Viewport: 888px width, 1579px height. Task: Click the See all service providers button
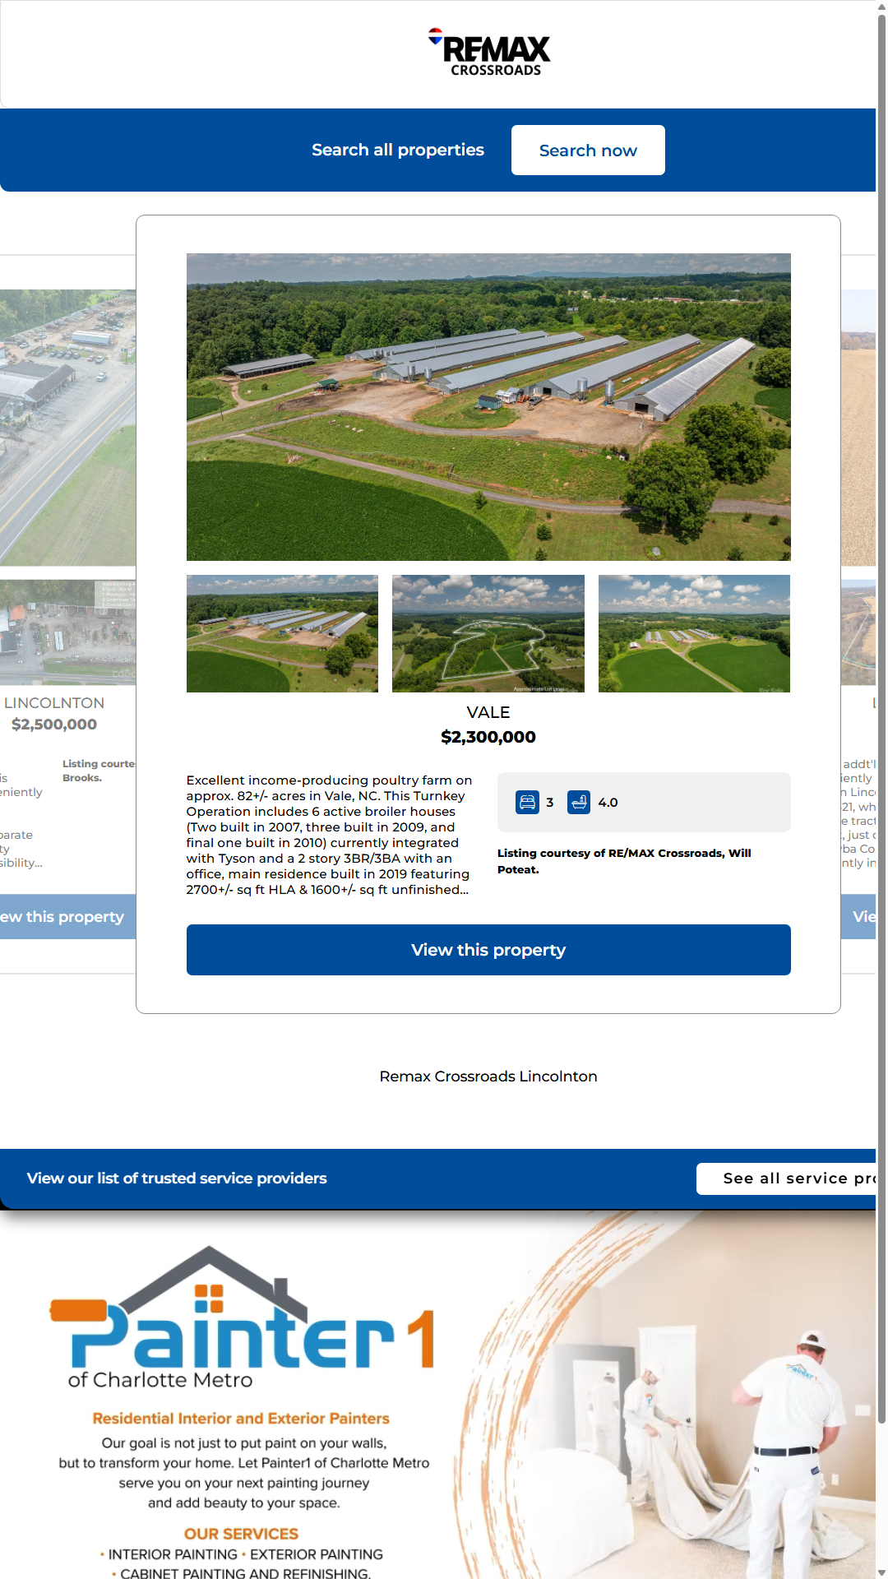pos(788,1178)
